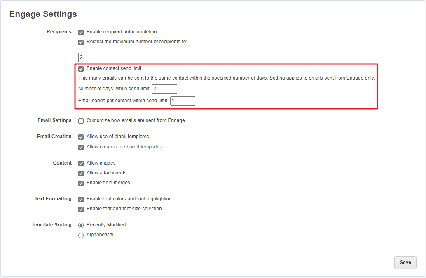The width and height of the screenshot is (426, 278).
Task: Click the Allow attachments label text
Action: [106, 173]
